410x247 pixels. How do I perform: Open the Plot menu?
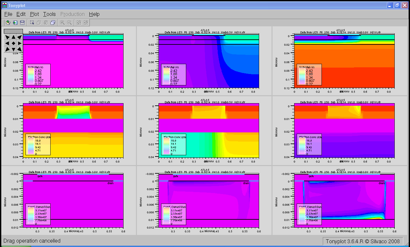click(34, 14)
